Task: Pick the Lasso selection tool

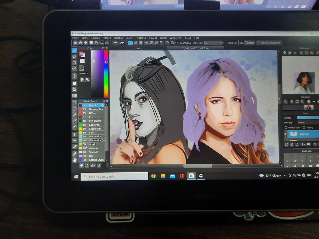Action: coord(74,109)
